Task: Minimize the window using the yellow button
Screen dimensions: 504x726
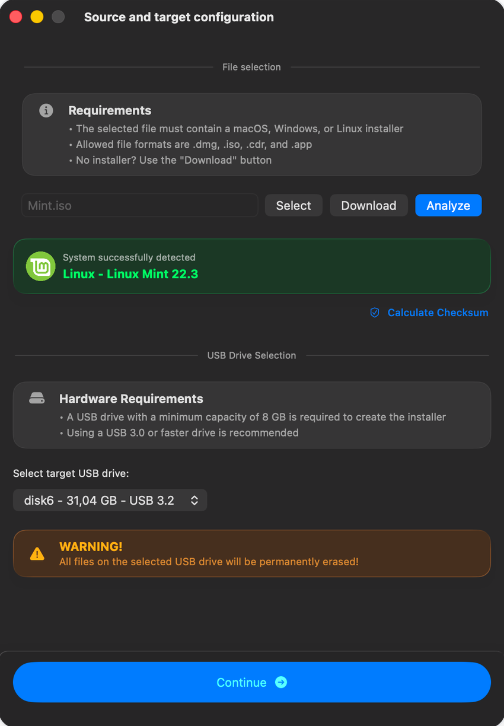Action: pos(37,17)
